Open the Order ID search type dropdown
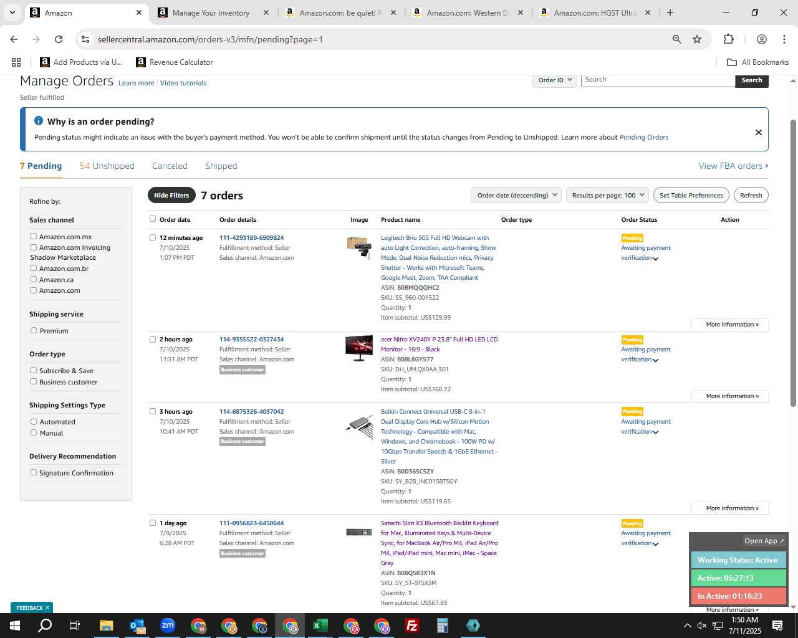 (554, 80)
